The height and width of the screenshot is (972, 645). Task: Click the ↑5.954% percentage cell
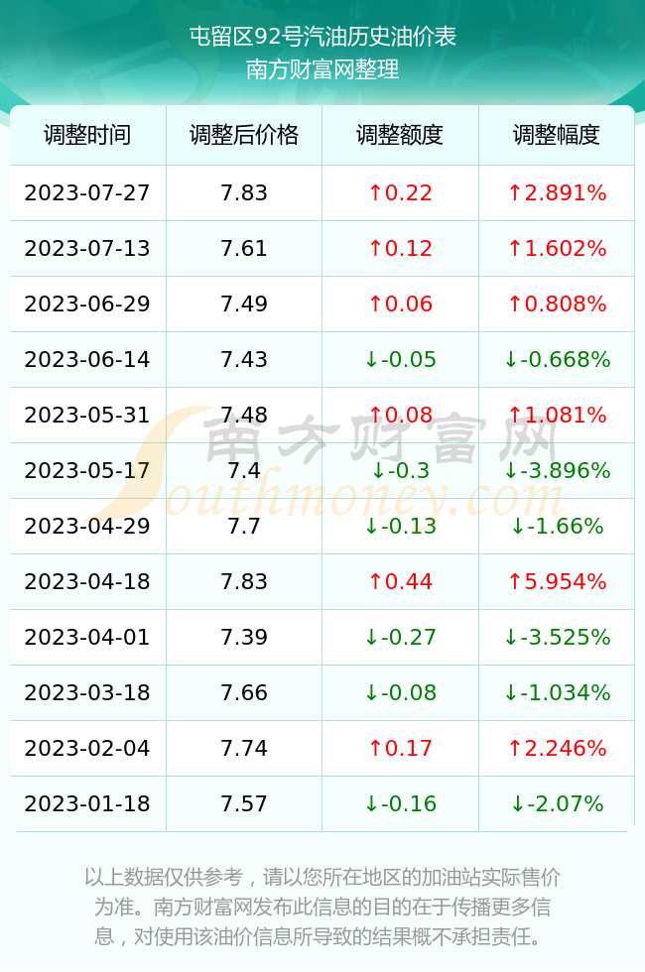coord(557,581)
